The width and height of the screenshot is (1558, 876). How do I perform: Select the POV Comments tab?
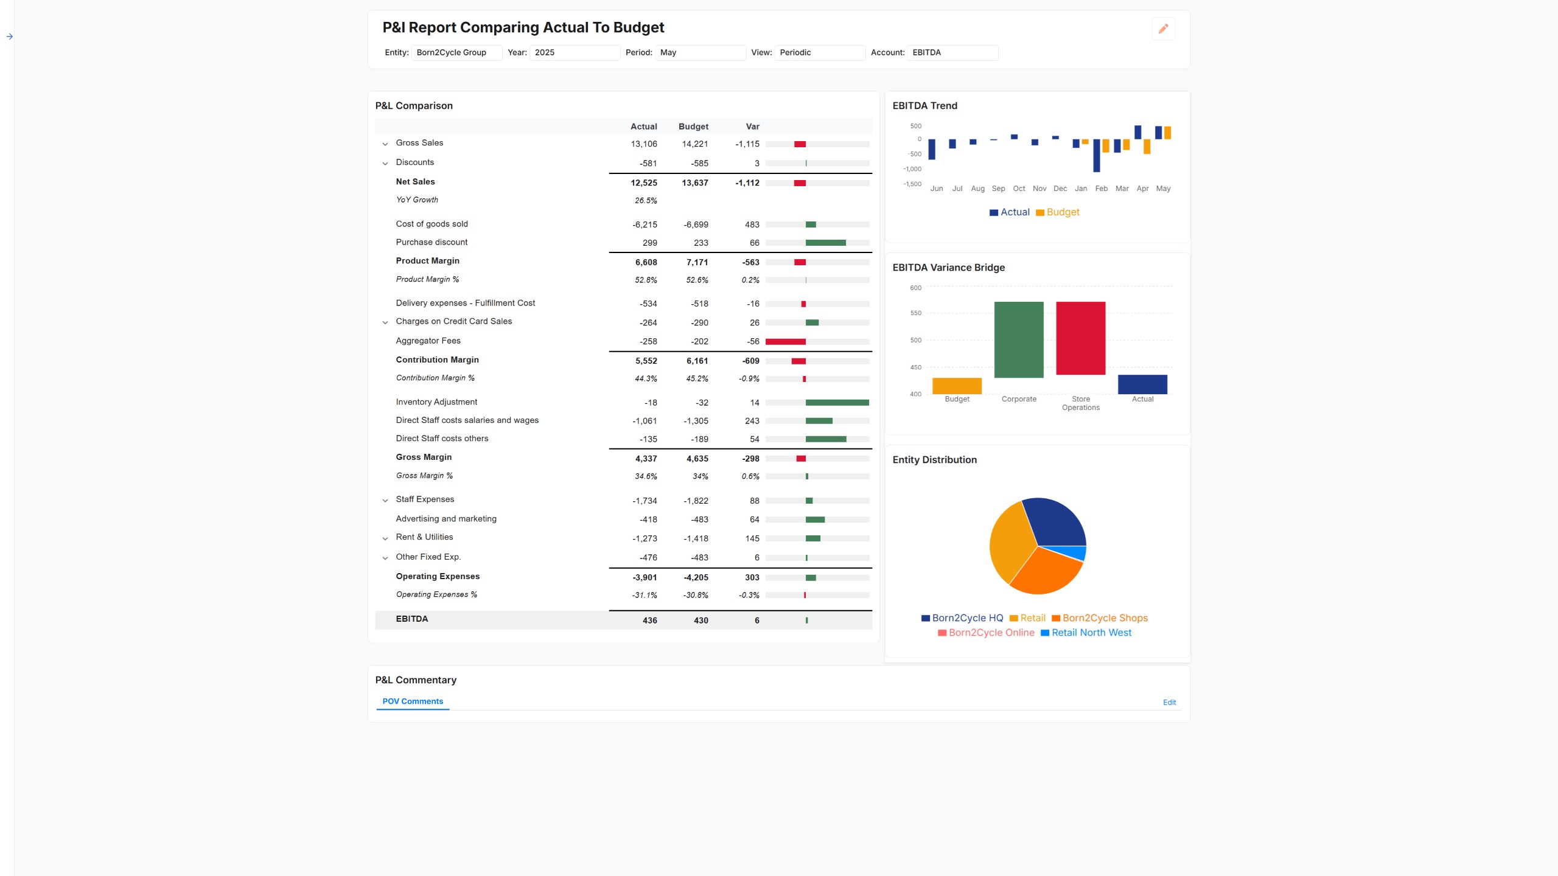pos(413,701)
